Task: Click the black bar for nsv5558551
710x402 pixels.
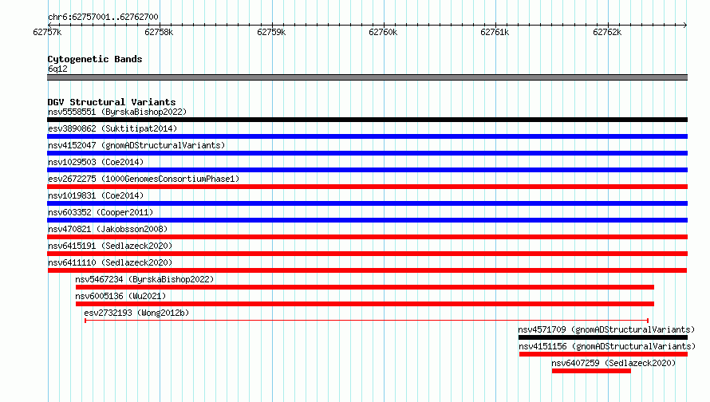Action: (x=367, y=120)
